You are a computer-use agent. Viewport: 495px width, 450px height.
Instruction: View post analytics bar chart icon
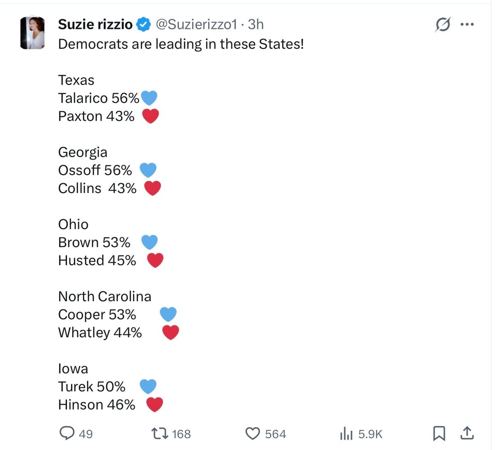click(x=346, y=434)
